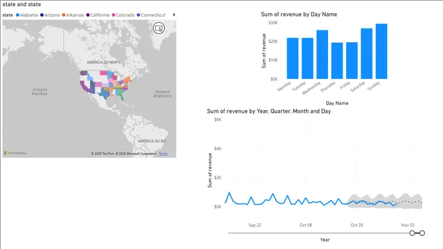Select the Monday revenue bar
Image resolution: width=443 pixels, height=249 pixels.
coord(293,58)
